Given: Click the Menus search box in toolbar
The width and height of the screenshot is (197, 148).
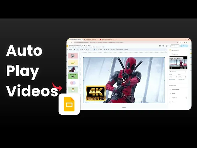Looking at the screenshot, I should click(70, 50).
